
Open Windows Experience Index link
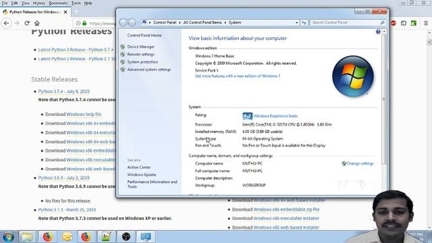[x=275, y=116]
